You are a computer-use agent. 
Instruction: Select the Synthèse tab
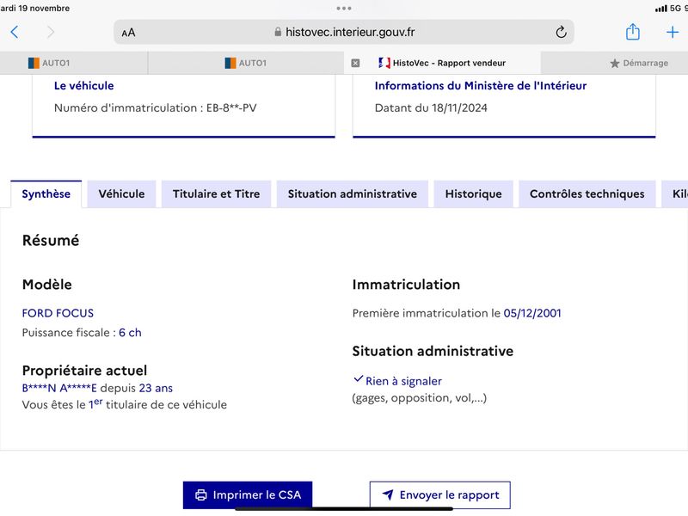click(x=46, y=194)
